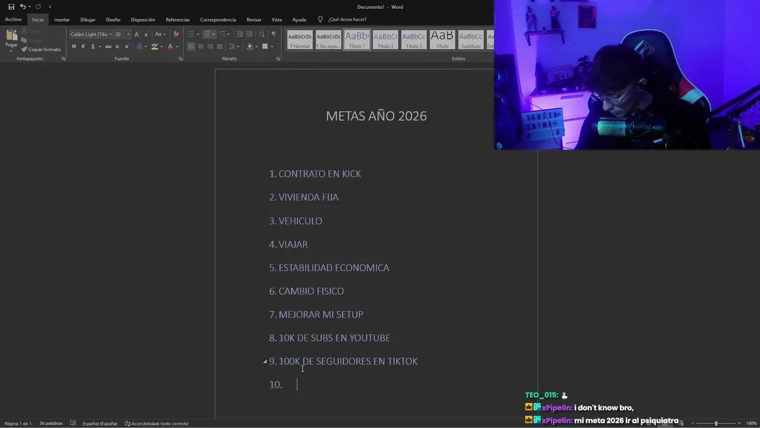Apply the yellow text highlight marker

click(154, 46)
